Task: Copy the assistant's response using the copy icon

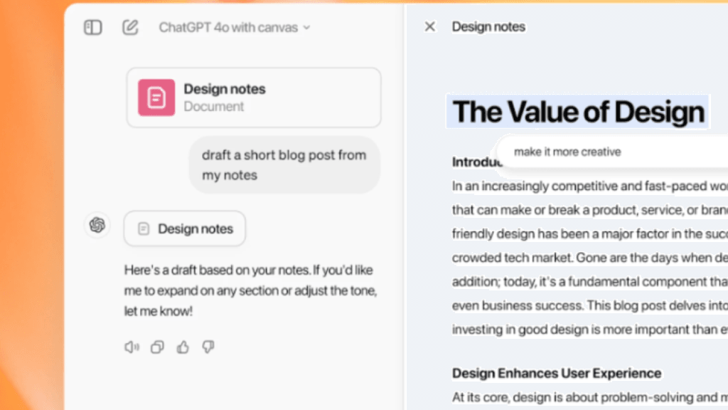Action: click(x=157, y=347)
